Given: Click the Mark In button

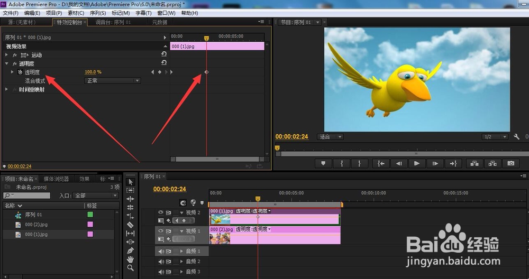Looking at the screenshot, I should click(341, 163).
